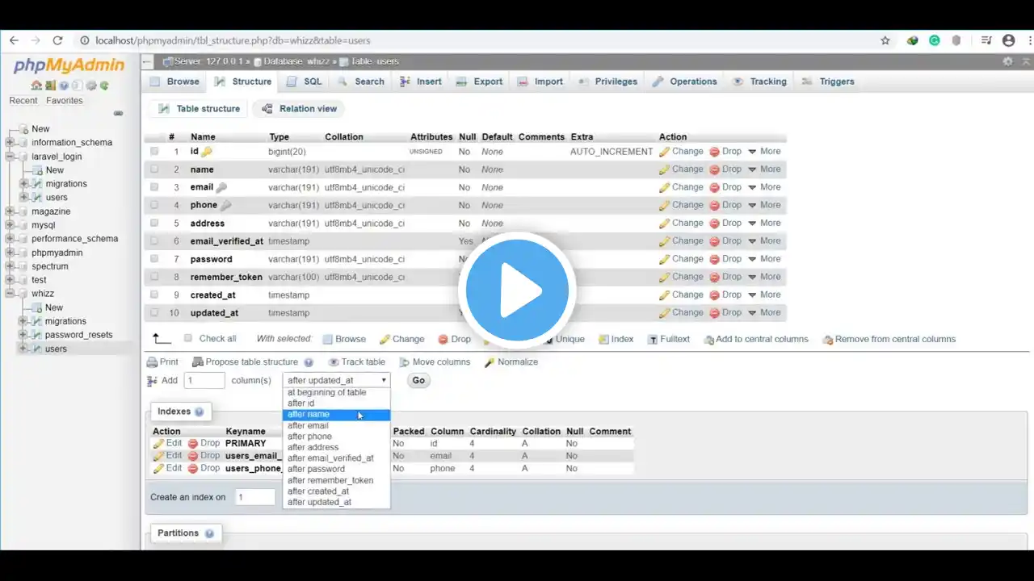Click the Normalize icon

point(490,362)
